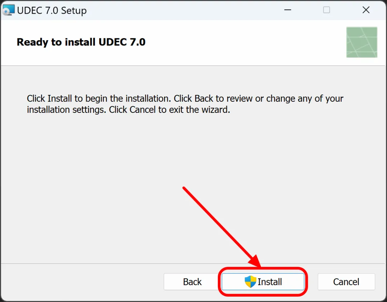Select the "Ready to install UDEC 7.0" heading
Screen dimensions: 387x302
point(81,42)
